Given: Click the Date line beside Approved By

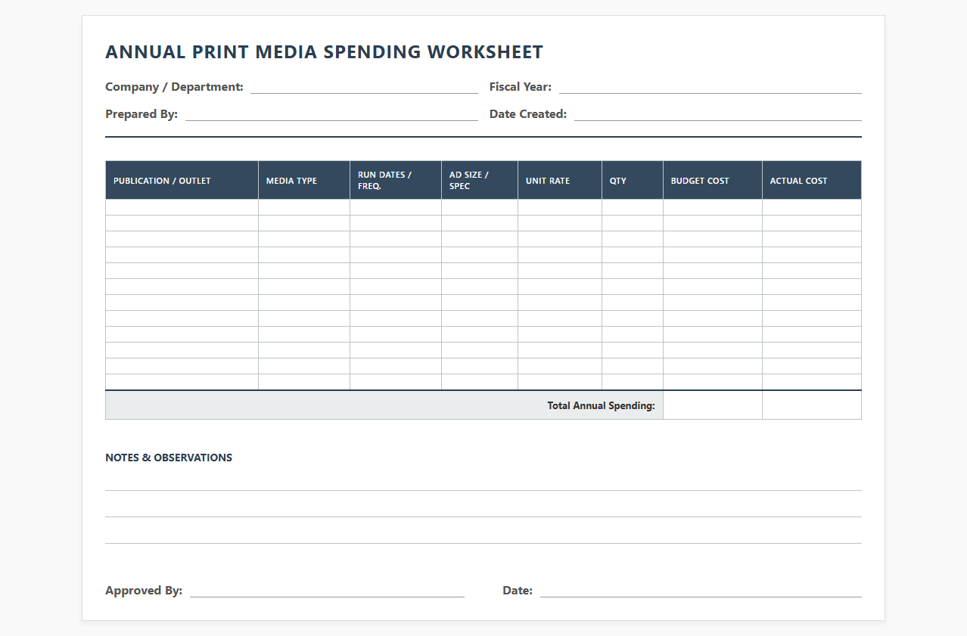Looking at the screenshot, I should tap(701, 591).
